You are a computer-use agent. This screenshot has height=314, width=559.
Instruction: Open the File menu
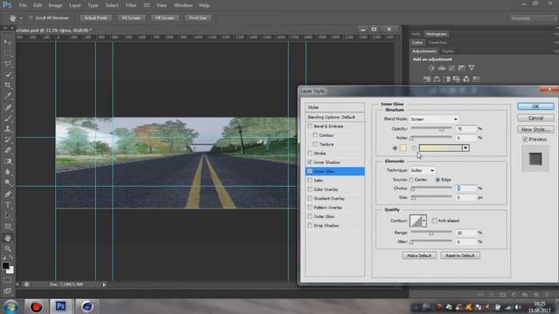(x=23, y=5)
